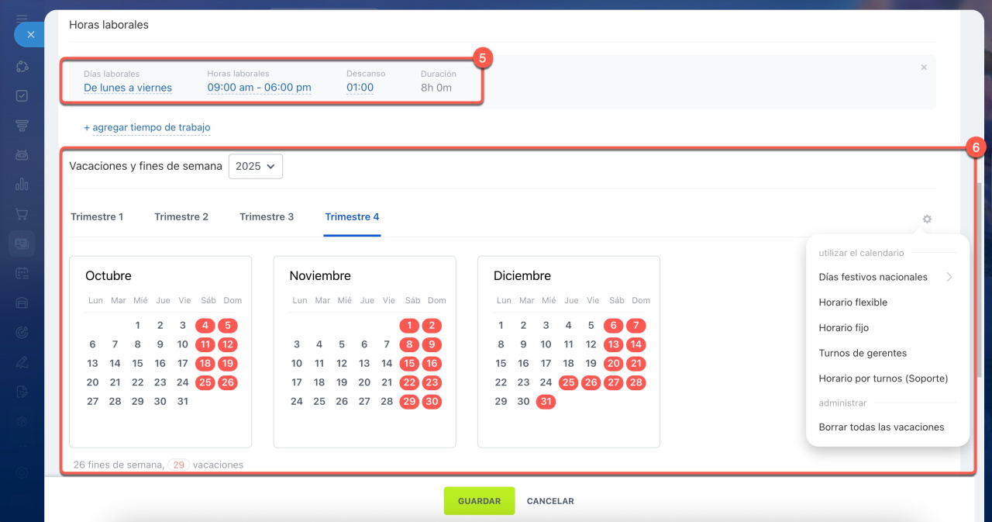Switch to Trimestre 2 tab
The height and width of the screenshot is (522, 992).
pyautogui.click(x=181, y=217)
